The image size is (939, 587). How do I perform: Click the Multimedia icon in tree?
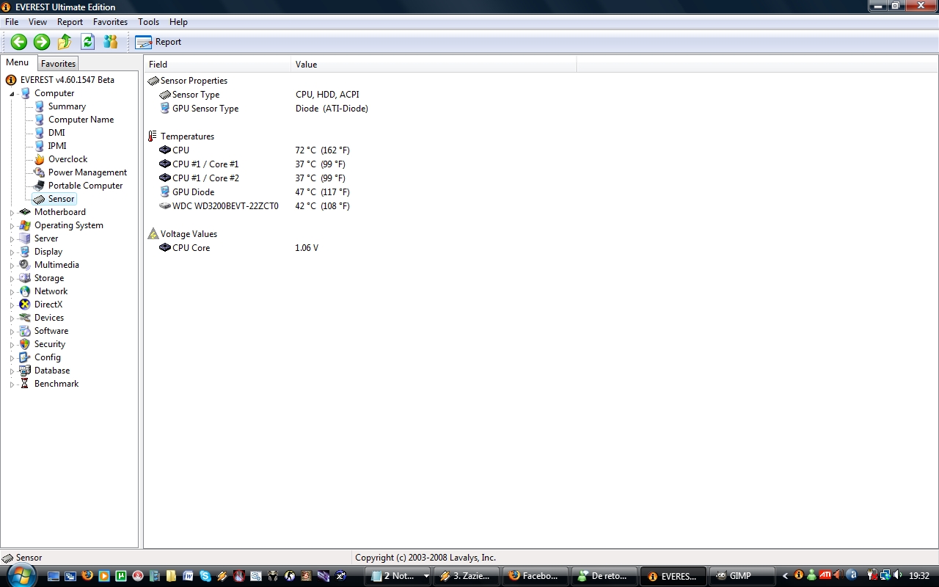(x=25, y=265)
